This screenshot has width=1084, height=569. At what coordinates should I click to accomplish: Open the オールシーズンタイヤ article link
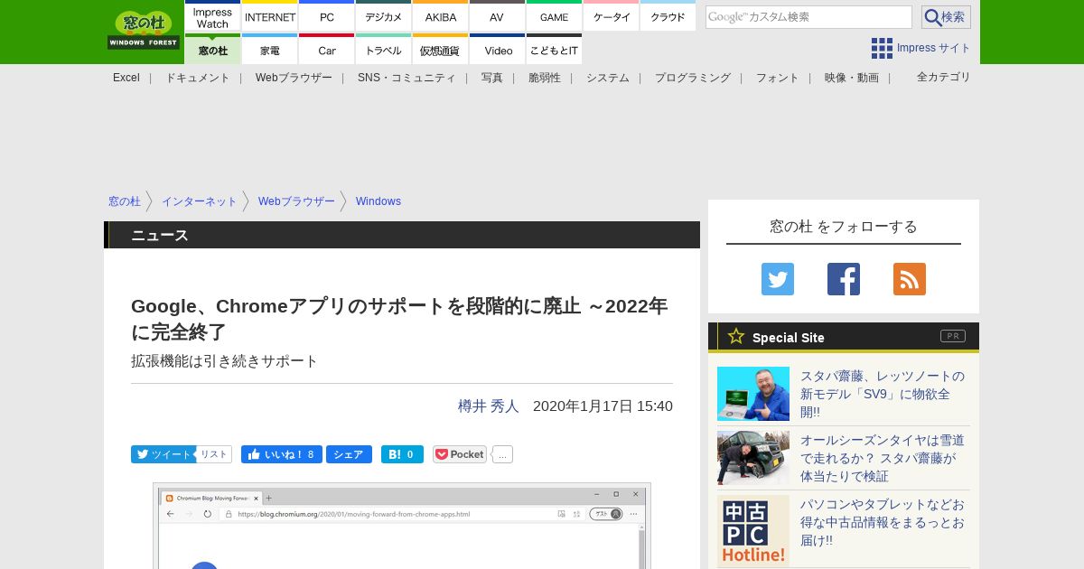pyautogui.click(x=883, y=458)
